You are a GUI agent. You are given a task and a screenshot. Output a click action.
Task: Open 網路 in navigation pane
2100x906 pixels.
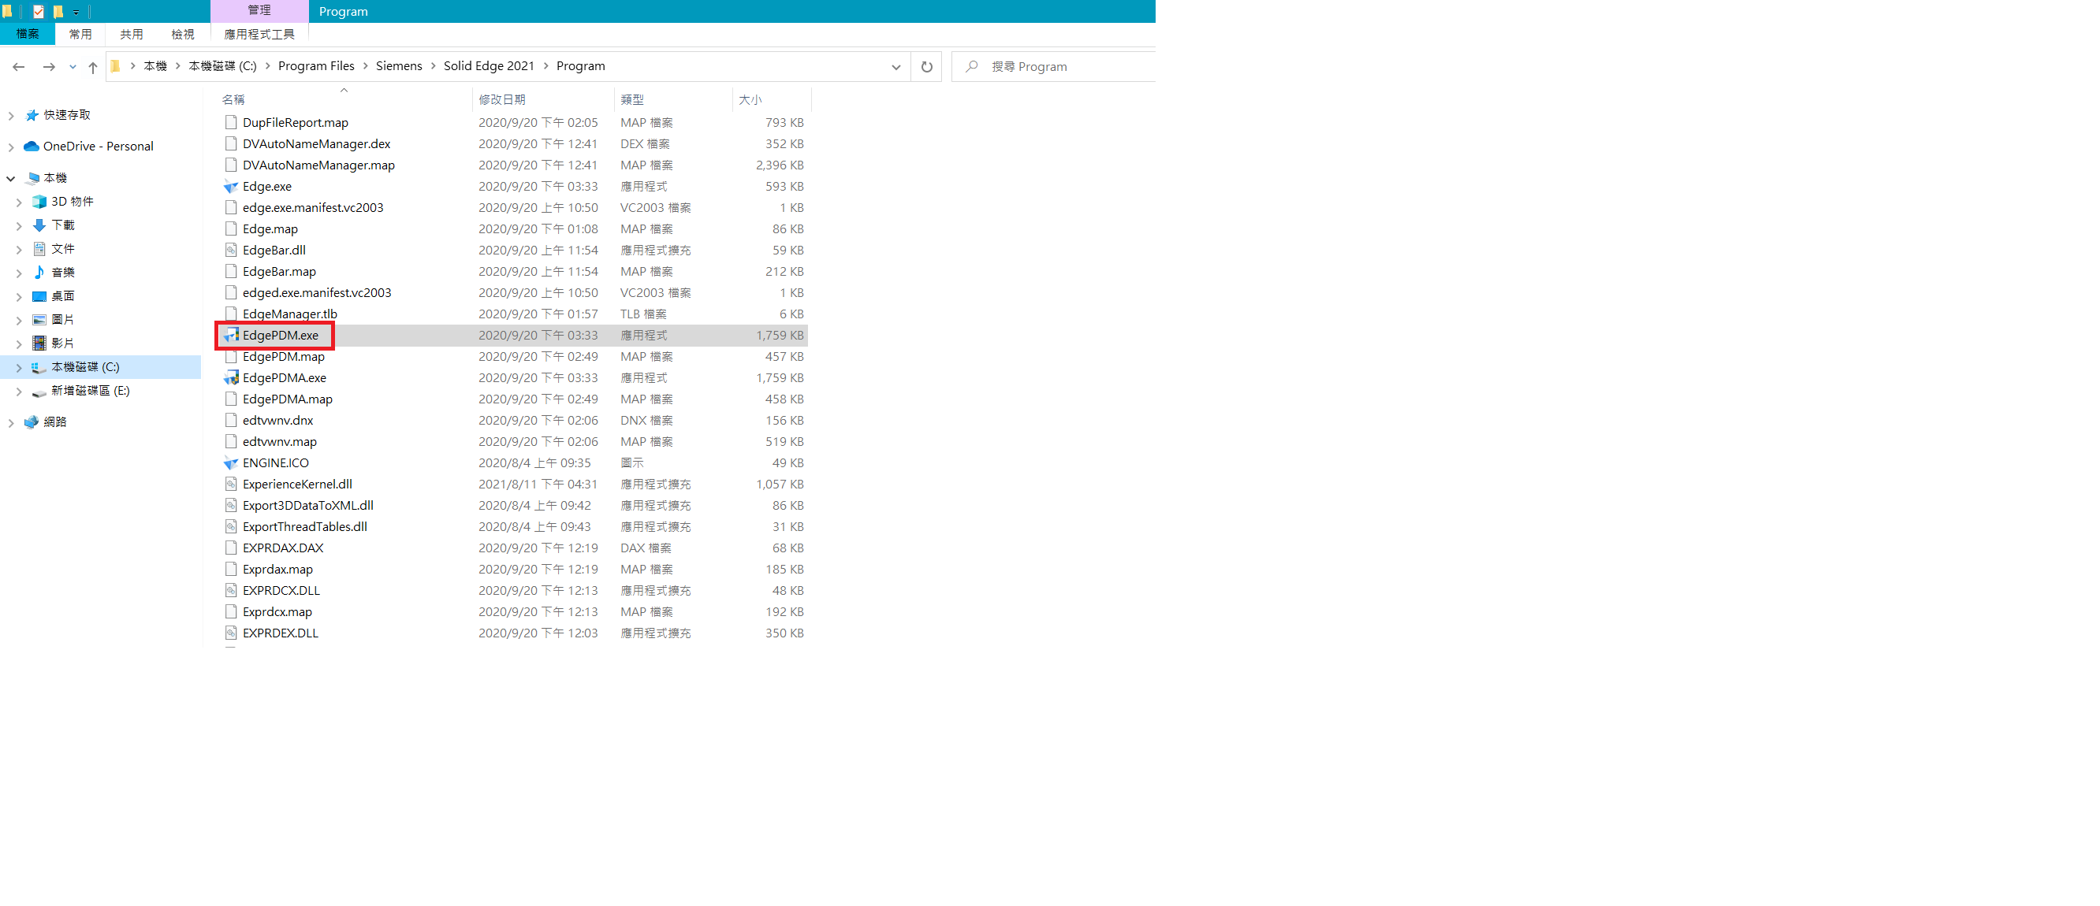point(54,422)
